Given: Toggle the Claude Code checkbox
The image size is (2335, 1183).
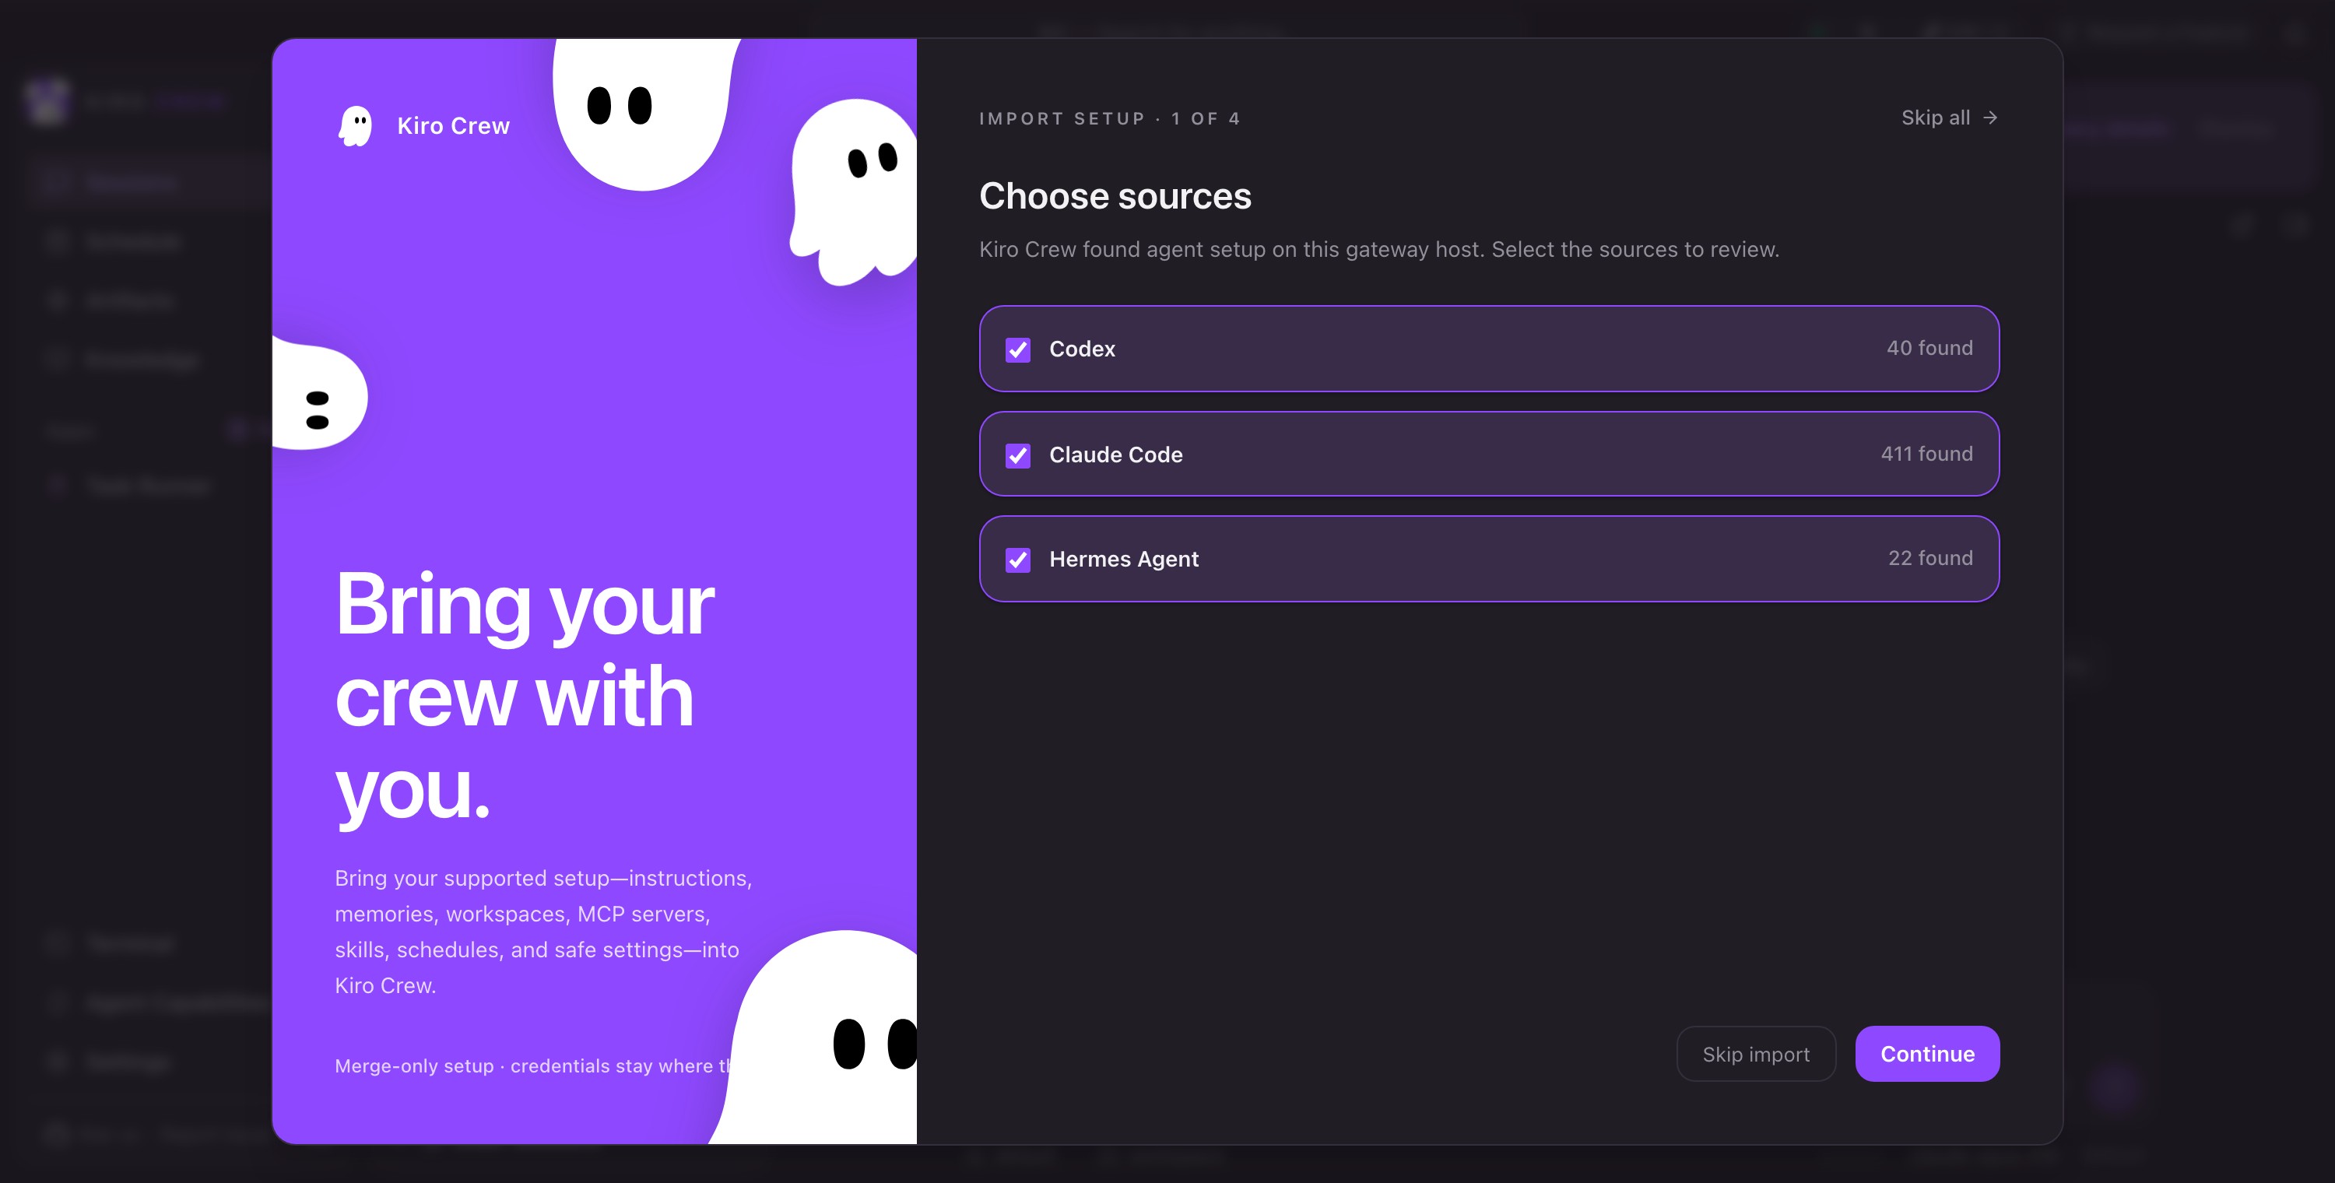Looking at the screenshot, I should point(1018,455).
